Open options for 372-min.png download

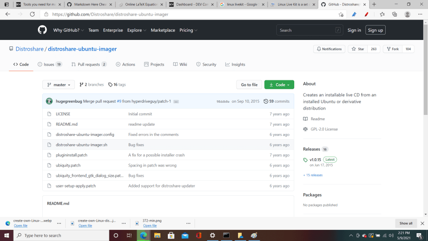(x=188, y=223)
